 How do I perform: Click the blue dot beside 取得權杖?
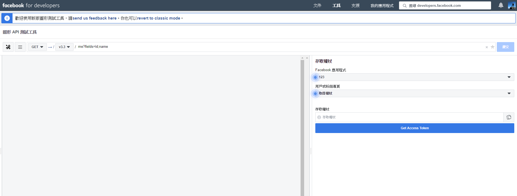[315, 94]
